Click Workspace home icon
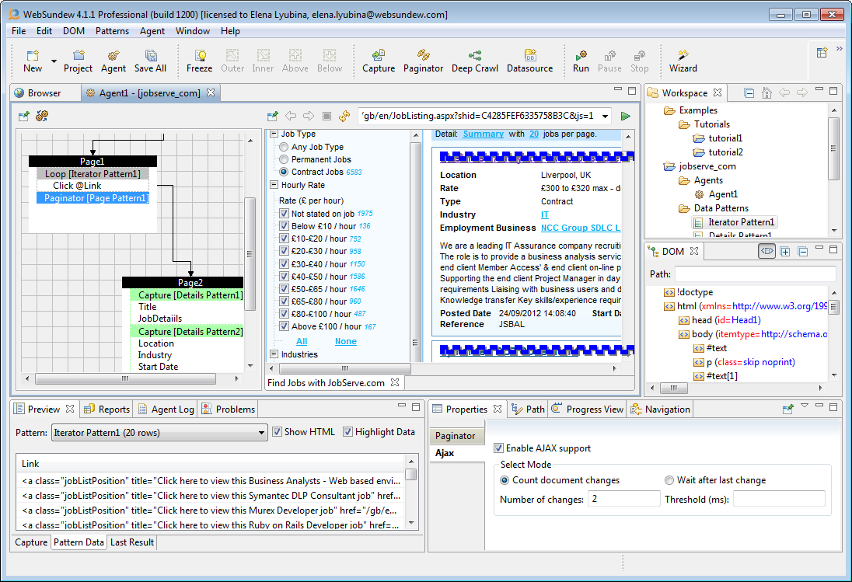The width and height of the screenshot is (852, 582). 766,92
